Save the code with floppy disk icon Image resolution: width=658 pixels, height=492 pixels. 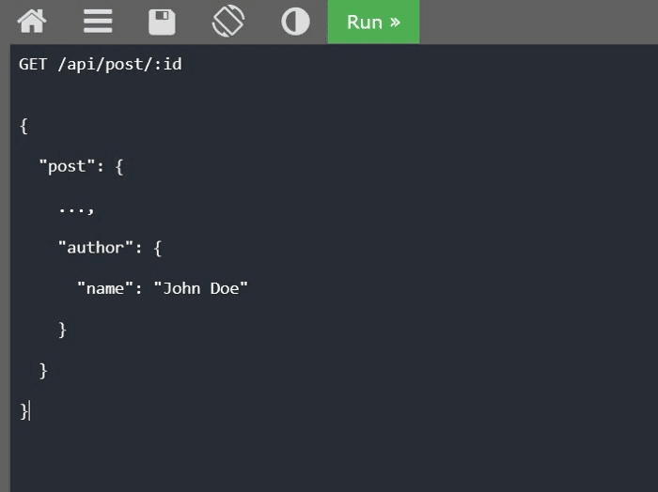click(163, 22)
